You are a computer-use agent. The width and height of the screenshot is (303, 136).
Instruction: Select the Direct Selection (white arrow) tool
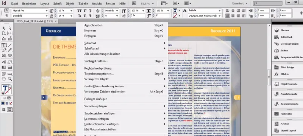coord(10,28)
